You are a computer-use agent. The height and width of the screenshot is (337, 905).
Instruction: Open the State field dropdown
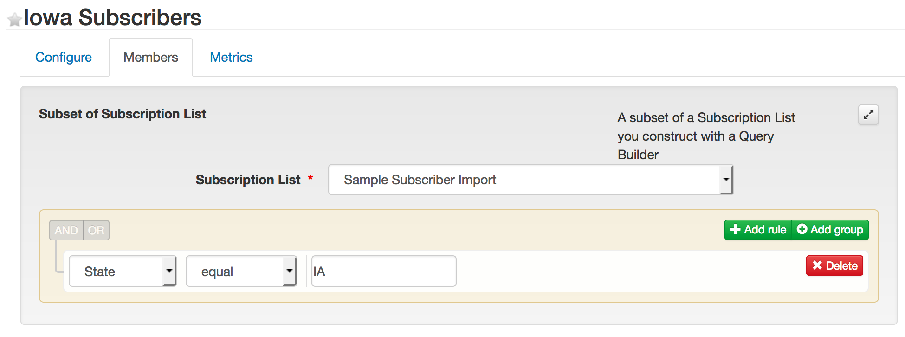(x=117, y=271)
